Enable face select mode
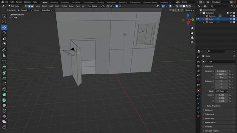The width and height of the screenshot is (237, 133). tap(32, 6)
